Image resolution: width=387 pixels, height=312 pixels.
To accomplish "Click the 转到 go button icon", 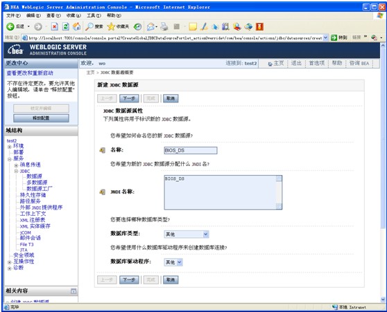I will tap(334, 37).
